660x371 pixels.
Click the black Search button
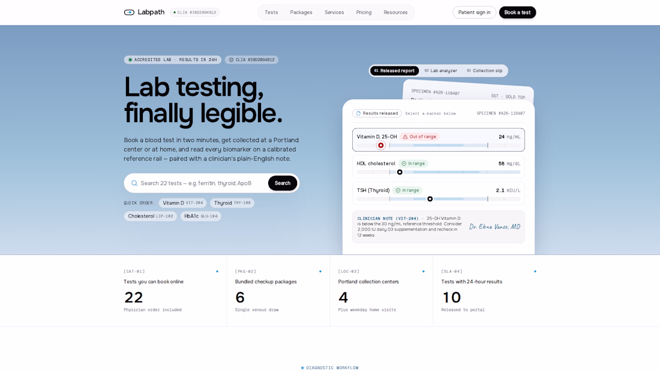(x=283, y=183)
